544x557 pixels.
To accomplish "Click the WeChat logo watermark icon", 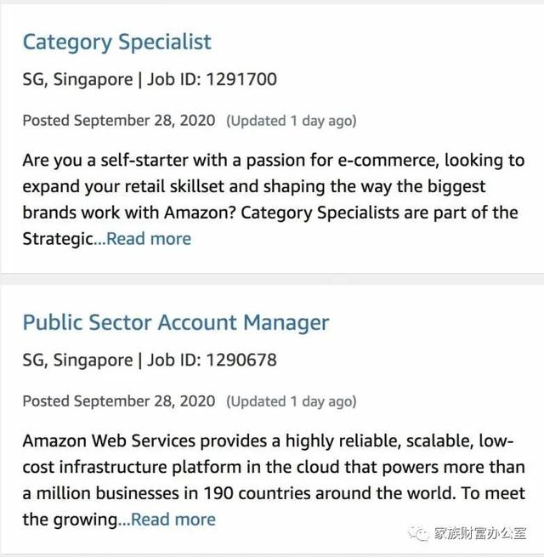I will (x=418, y=533).
